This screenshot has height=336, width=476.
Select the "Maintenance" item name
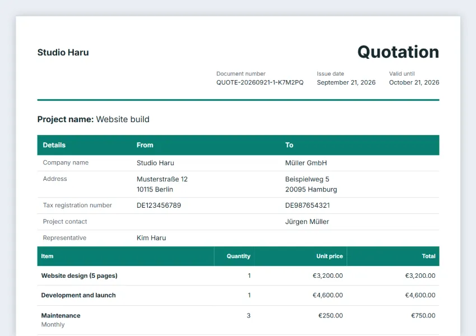click(60, 316)
